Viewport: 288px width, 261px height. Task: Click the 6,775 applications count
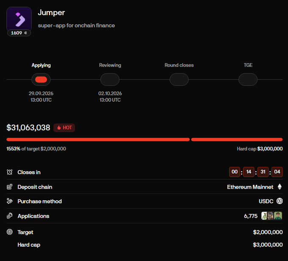(251, 216)
